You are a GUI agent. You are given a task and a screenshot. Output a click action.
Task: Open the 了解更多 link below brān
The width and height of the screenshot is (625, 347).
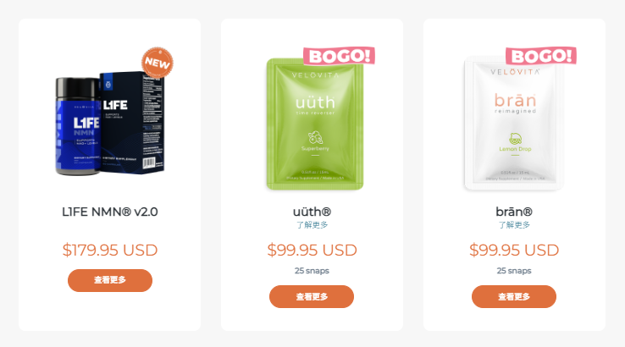point(514,224)
